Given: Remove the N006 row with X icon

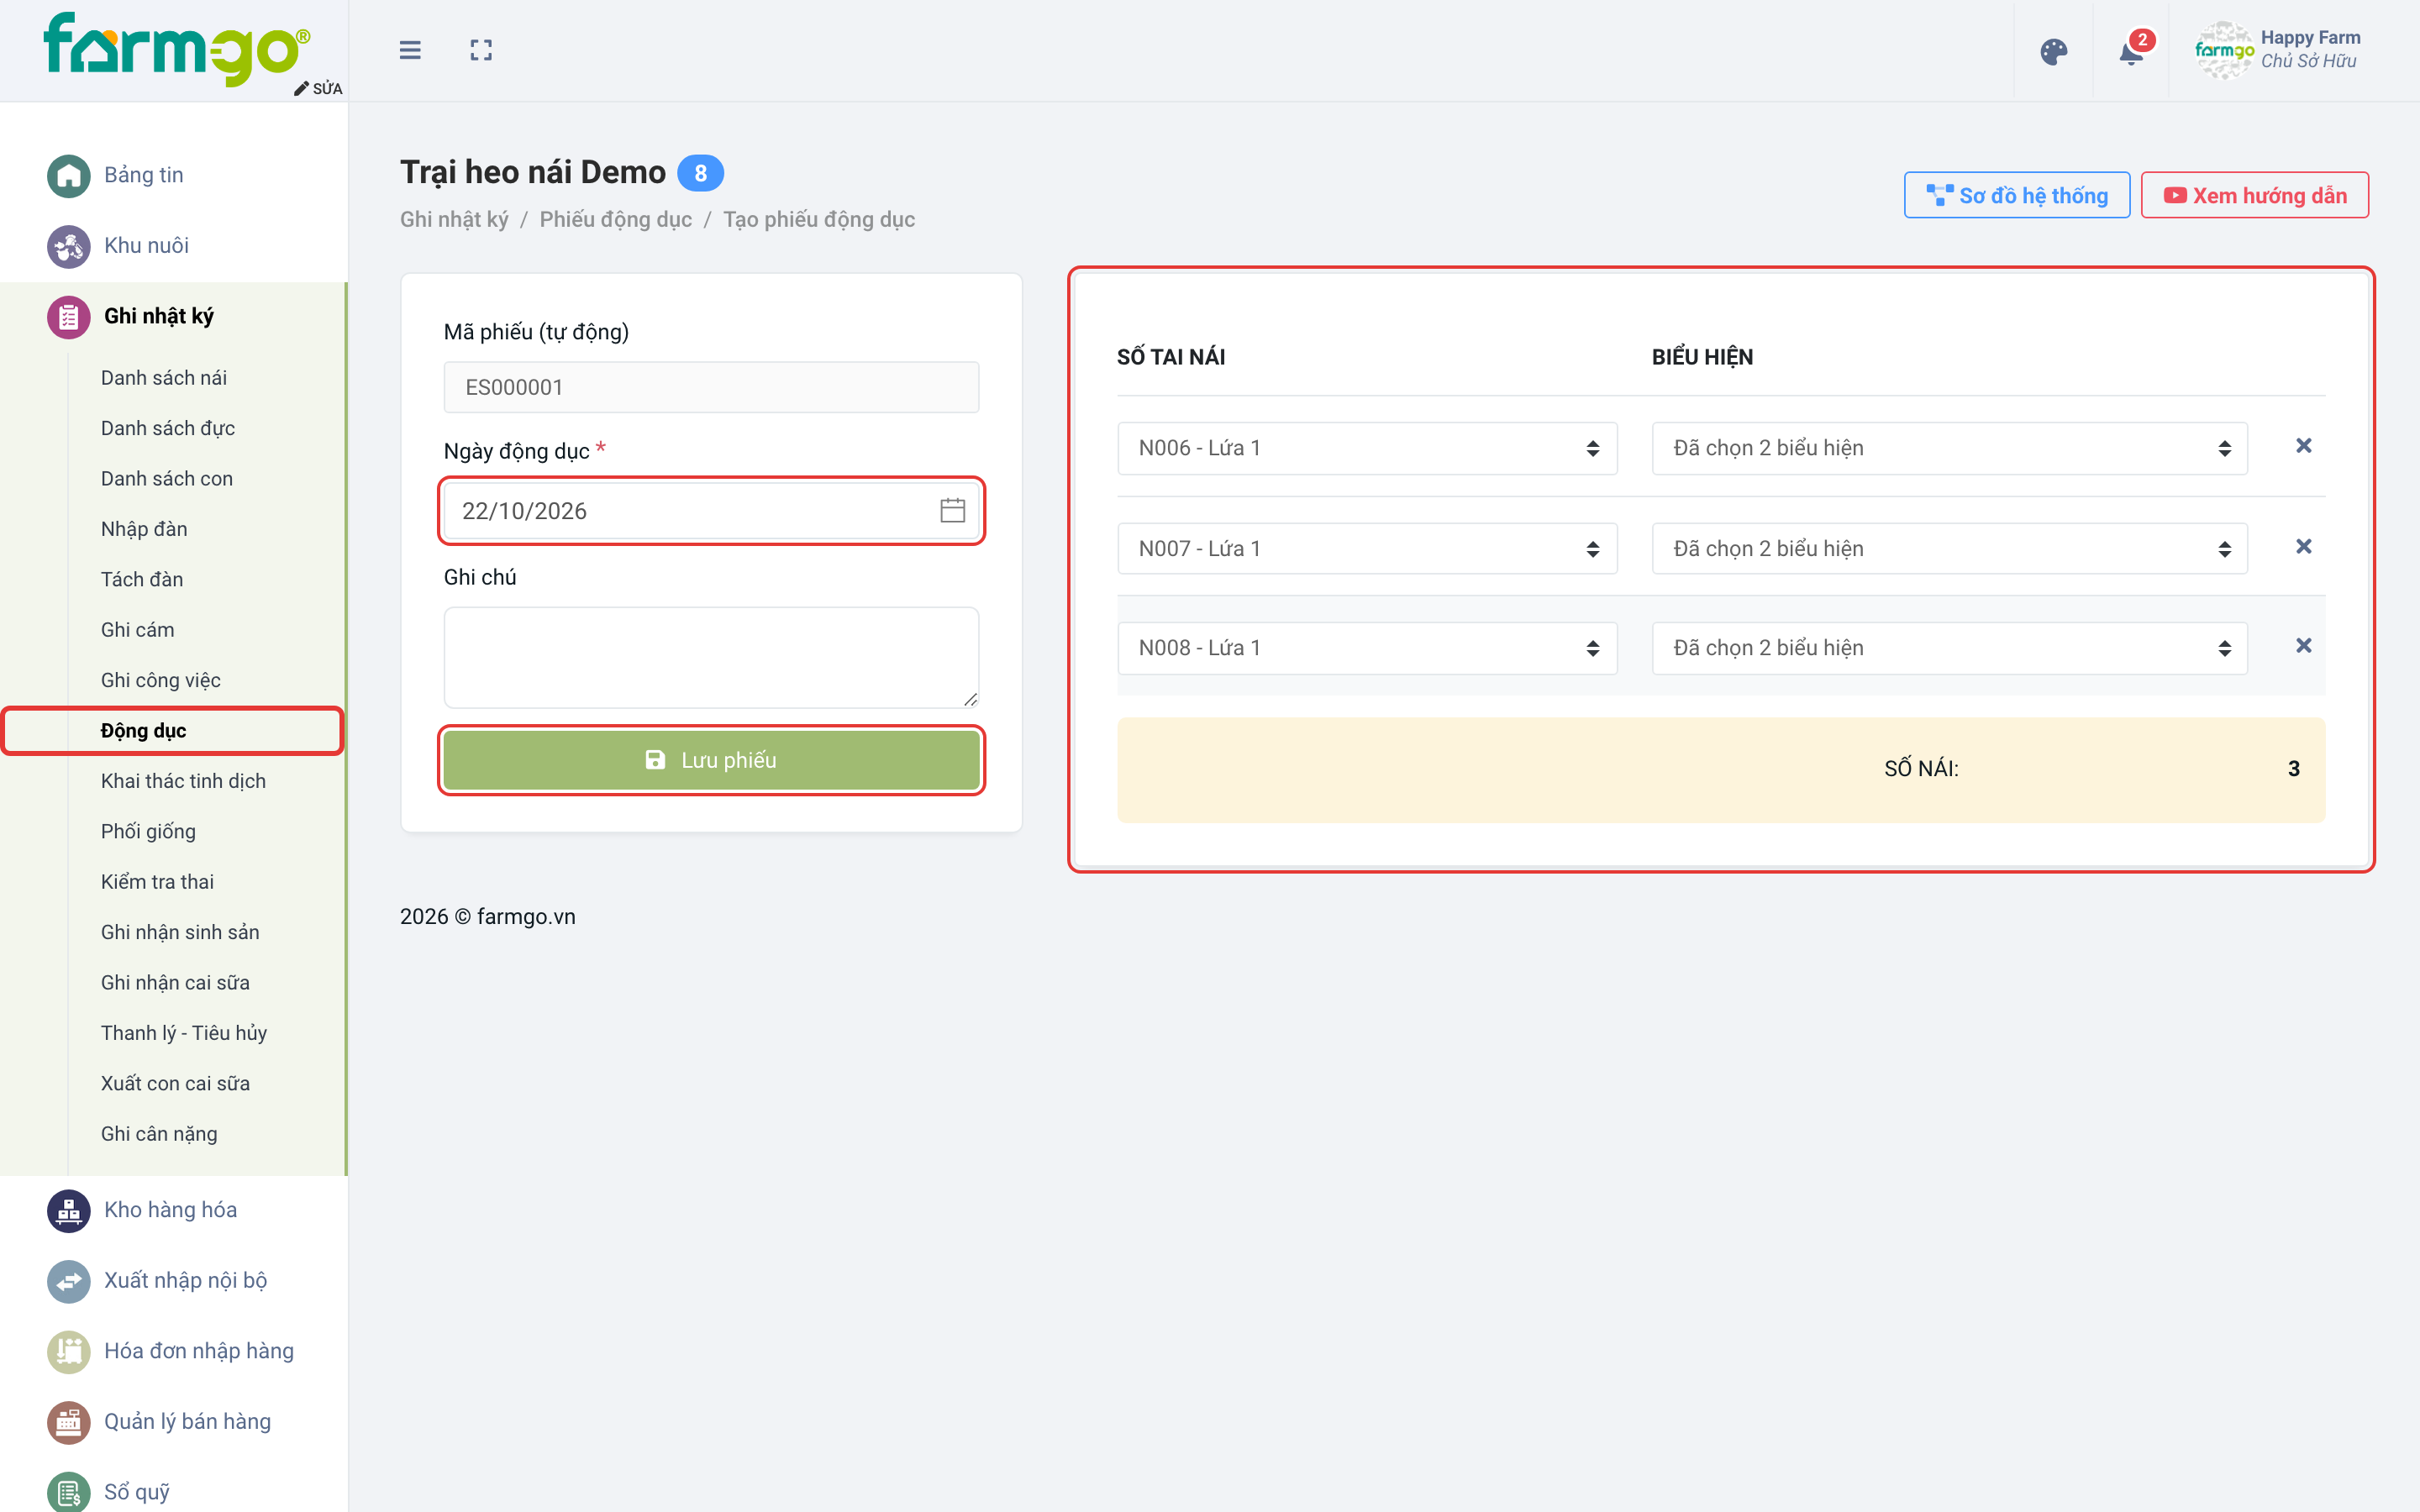Looking at the screenshot, I should pyautogui.click(x=2303, y=446).
